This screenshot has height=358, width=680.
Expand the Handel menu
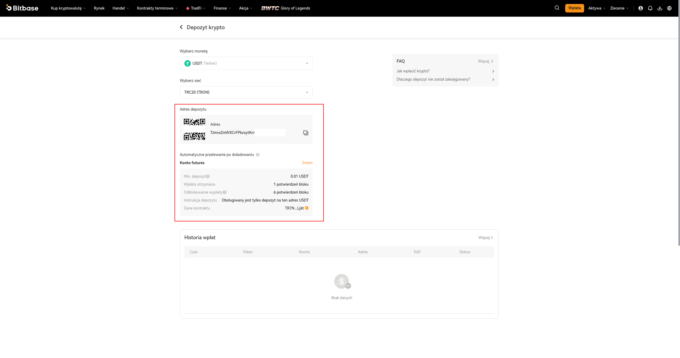(x=121, y=8)
